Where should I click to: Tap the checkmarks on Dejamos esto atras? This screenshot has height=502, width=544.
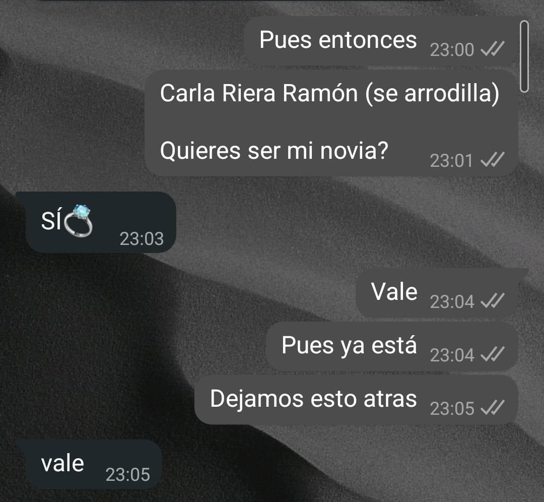492,407
